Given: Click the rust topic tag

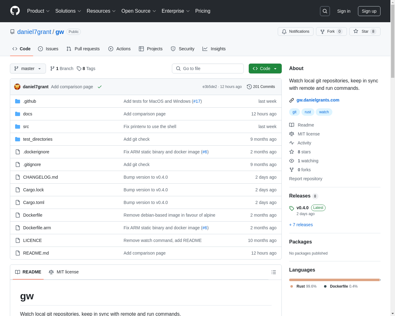Looking at the screenshot, I should (308, 112).
